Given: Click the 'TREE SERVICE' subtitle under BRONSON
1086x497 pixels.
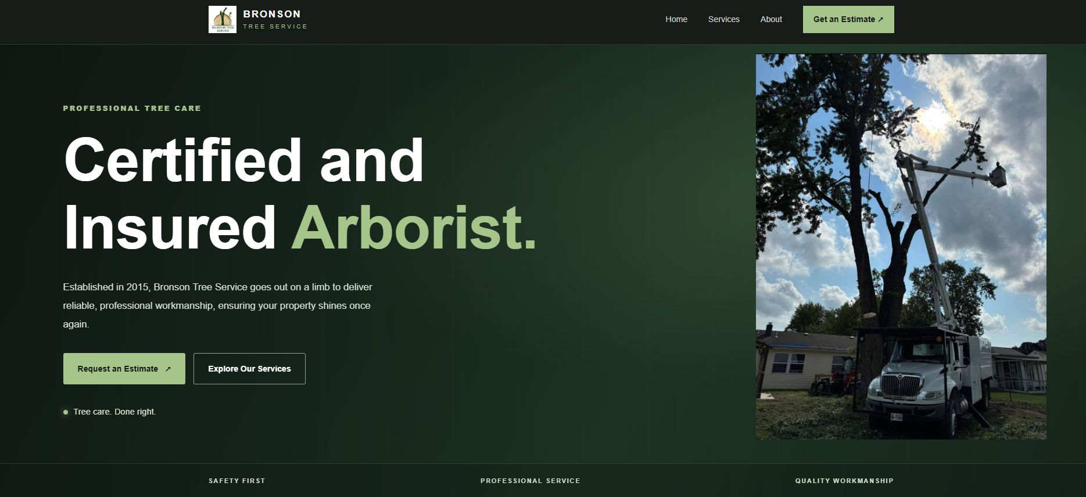Looking at the screenshot, I should [x=275, y=27].
